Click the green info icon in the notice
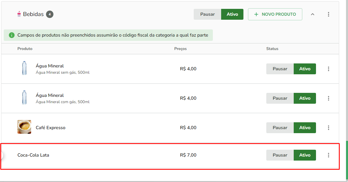 point(12,35)
